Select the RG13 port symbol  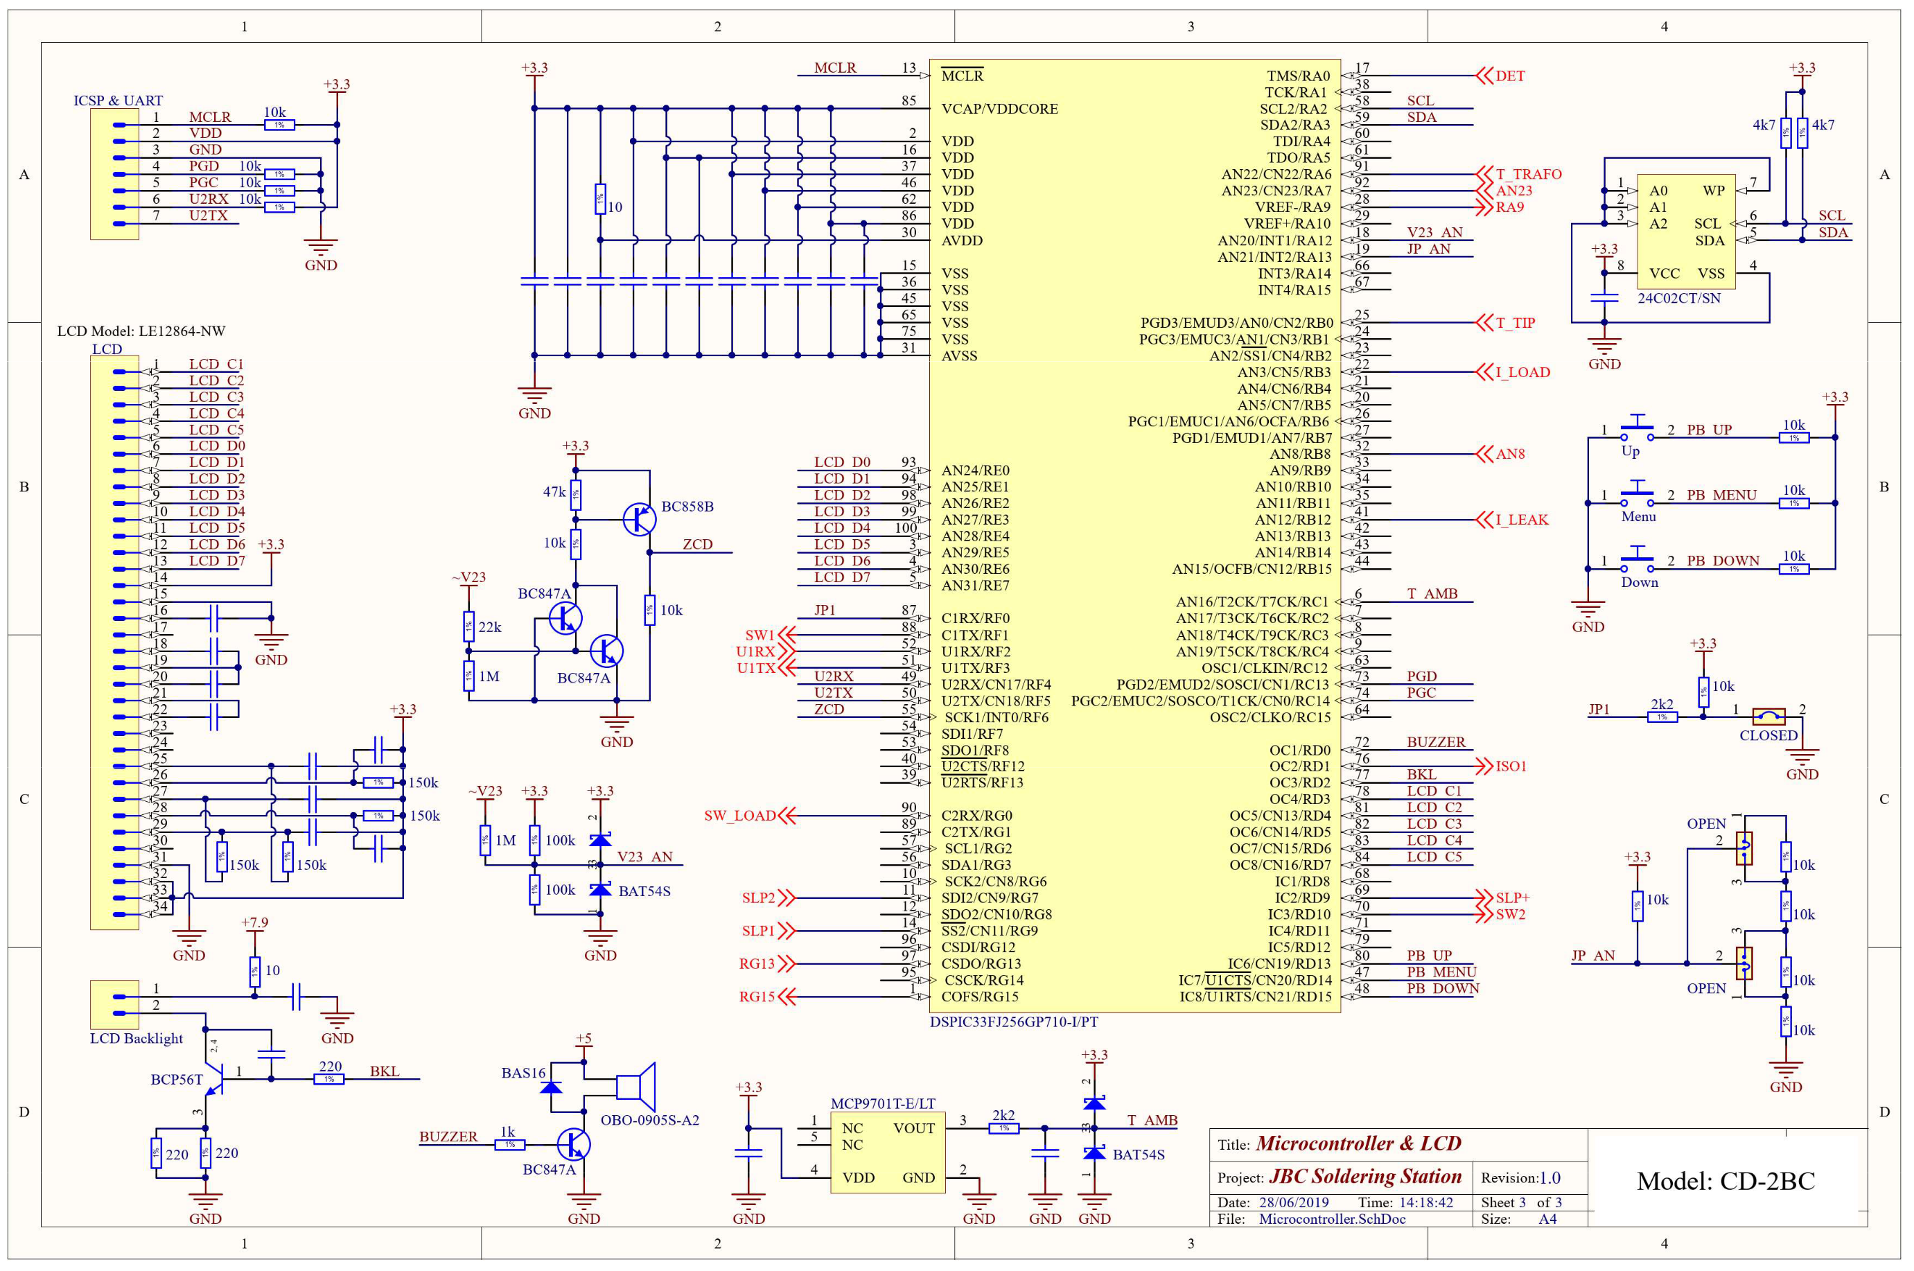click(767, 964)
